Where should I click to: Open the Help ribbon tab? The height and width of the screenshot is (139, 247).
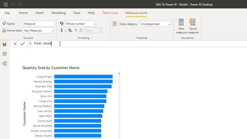(91, 13)
